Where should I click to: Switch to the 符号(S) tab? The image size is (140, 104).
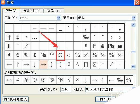pyautogui.click(x=11, y=11)
